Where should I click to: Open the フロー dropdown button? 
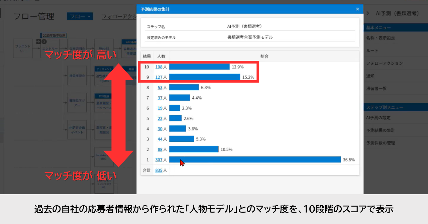coord(80,16)
